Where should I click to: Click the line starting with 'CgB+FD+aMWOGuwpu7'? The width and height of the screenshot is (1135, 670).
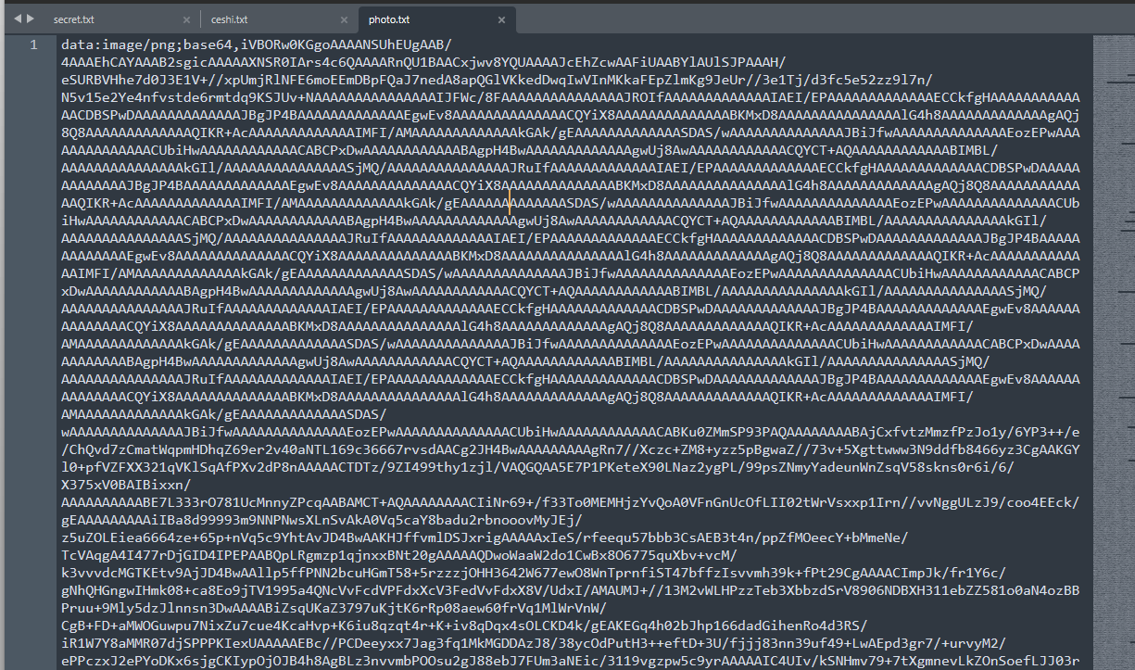point(464,626)
